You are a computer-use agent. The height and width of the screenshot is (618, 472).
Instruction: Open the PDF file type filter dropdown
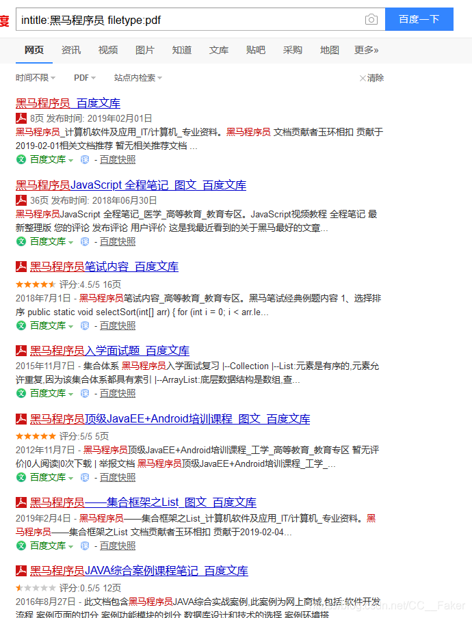[85, 78]
